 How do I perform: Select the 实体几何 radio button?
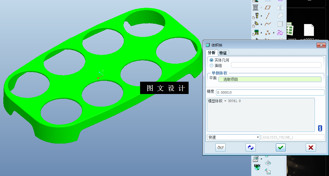point(211,60)
